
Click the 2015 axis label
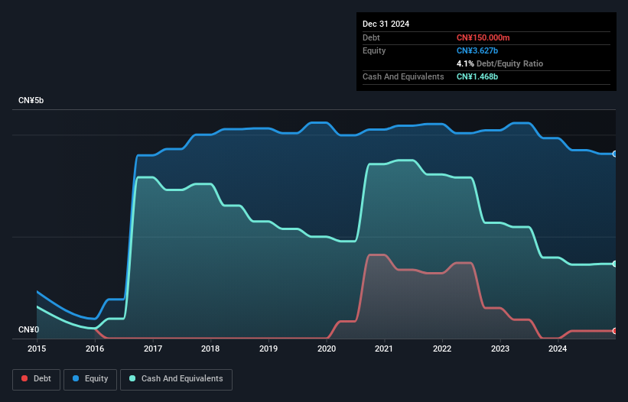click(x=37, y=349)
